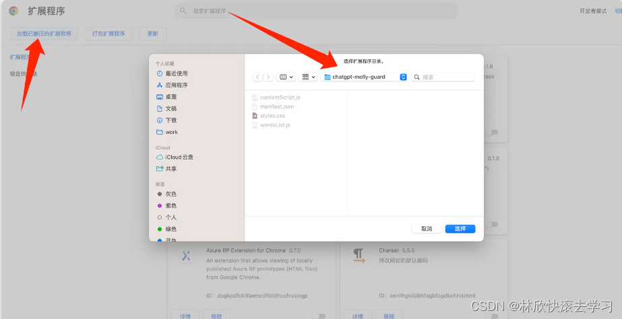Click 取消 to dismiss dialog
Viewport: 622px width, 319px height.
point(427,229)
